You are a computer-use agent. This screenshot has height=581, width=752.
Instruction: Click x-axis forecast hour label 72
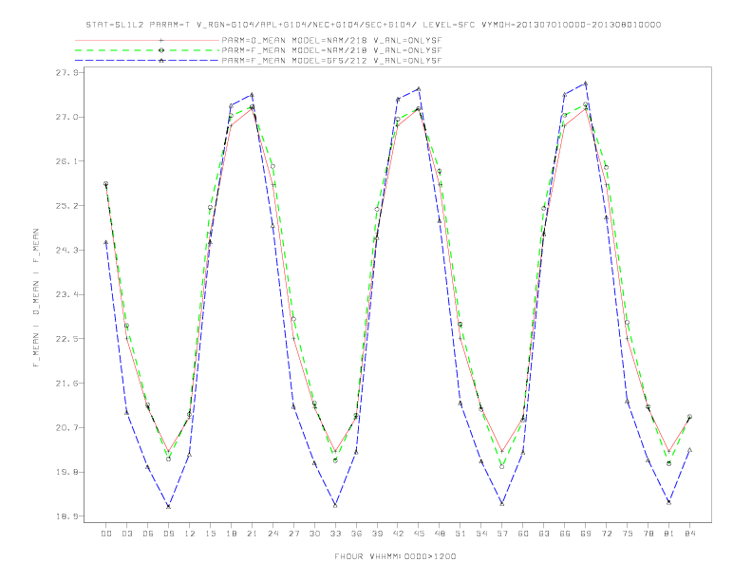607,534
